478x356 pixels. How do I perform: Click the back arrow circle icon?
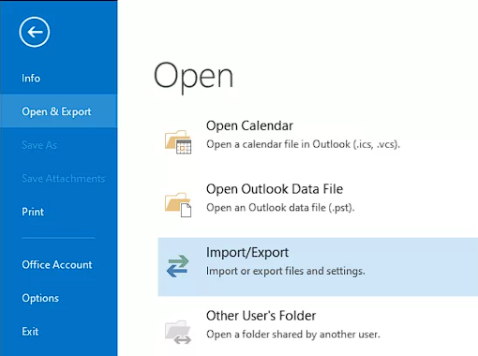[35, 32]
